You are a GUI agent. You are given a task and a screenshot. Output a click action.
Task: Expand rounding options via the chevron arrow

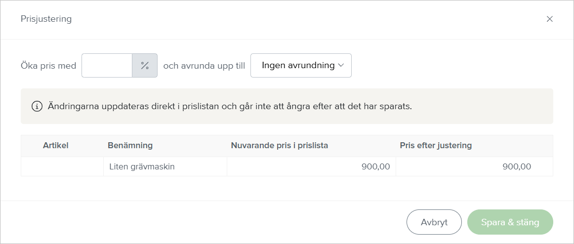pos(341,66)
